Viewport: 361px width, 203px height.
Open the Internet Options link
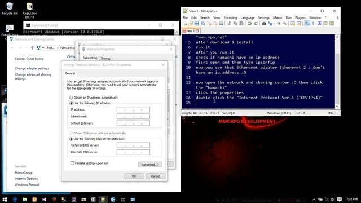(x=26, y=179)
